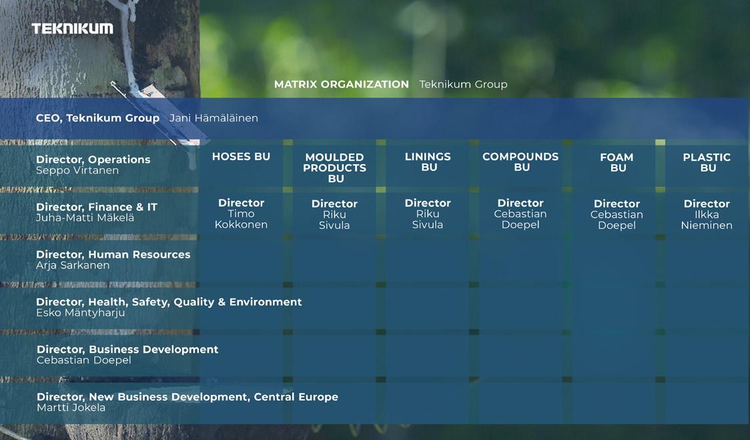The height and width of the screenshot is (440, 750).
Task: Select Director Riku Sivula under Linings BU
Action: pos(428,214)
